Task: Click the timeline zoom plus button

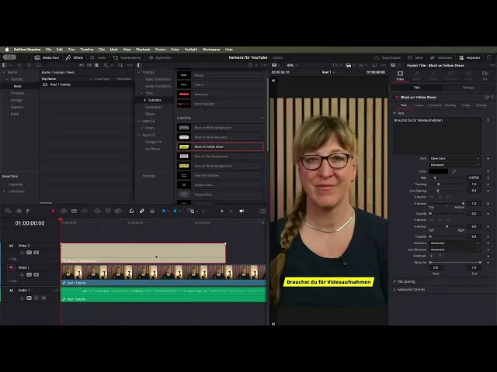Action: point(231,211)
